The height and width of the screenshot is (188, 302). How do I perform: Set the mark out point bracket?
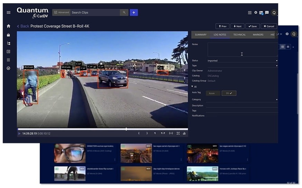pos(147,133)
